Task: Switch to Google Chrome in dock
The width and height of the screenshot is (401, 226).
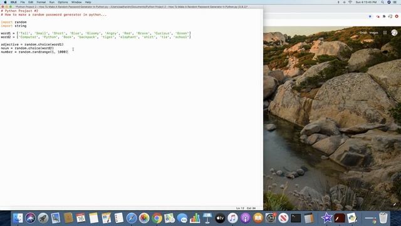Action: [x=157, y=218]
